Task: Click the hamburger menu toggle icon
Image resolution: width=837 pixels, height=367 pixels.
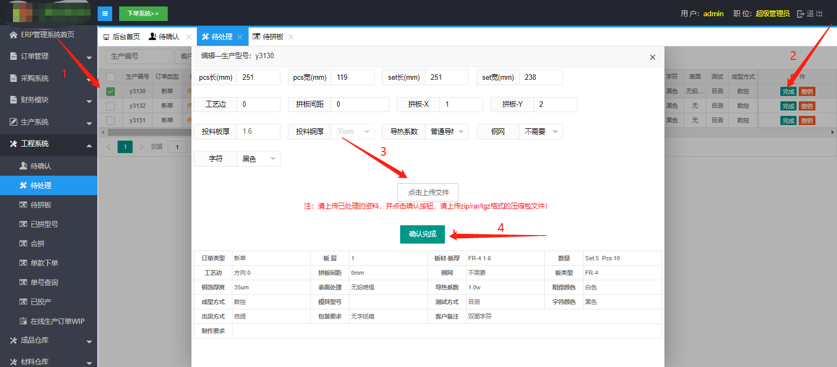Action: pyautogui.click(x=105, y=13)
